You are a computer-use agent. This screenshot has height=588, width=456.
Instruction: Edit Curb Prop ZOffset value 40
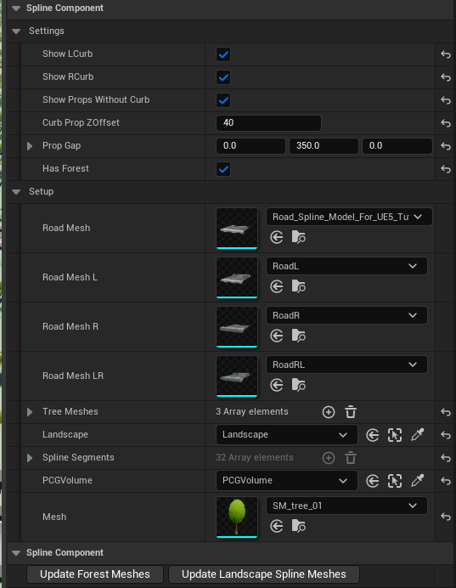[268, 123]
